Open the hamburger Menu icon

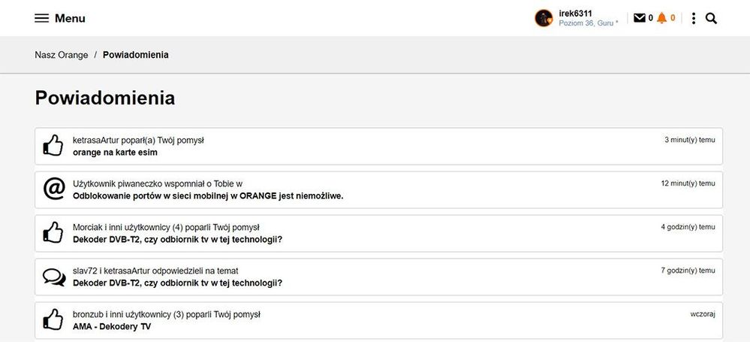(41, 18)
